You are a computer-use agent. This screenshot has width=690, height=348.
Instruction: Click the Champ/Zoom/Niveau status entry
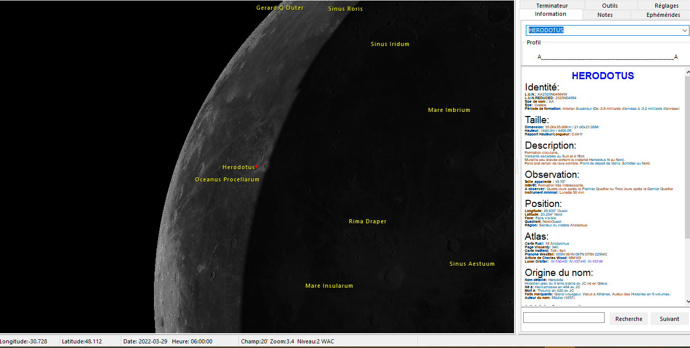(x=287, y=341)
